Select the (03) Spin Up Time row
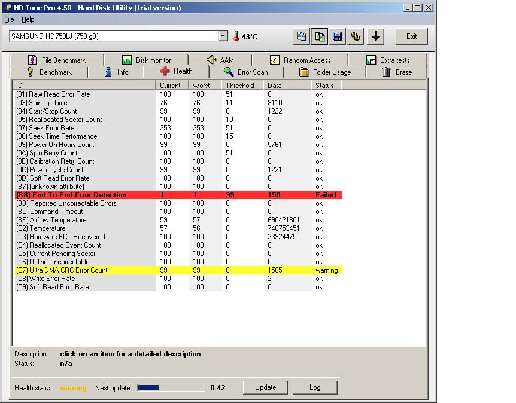This screenshot has width=516, height=403. pyautogui.click(x=178, y=103)
